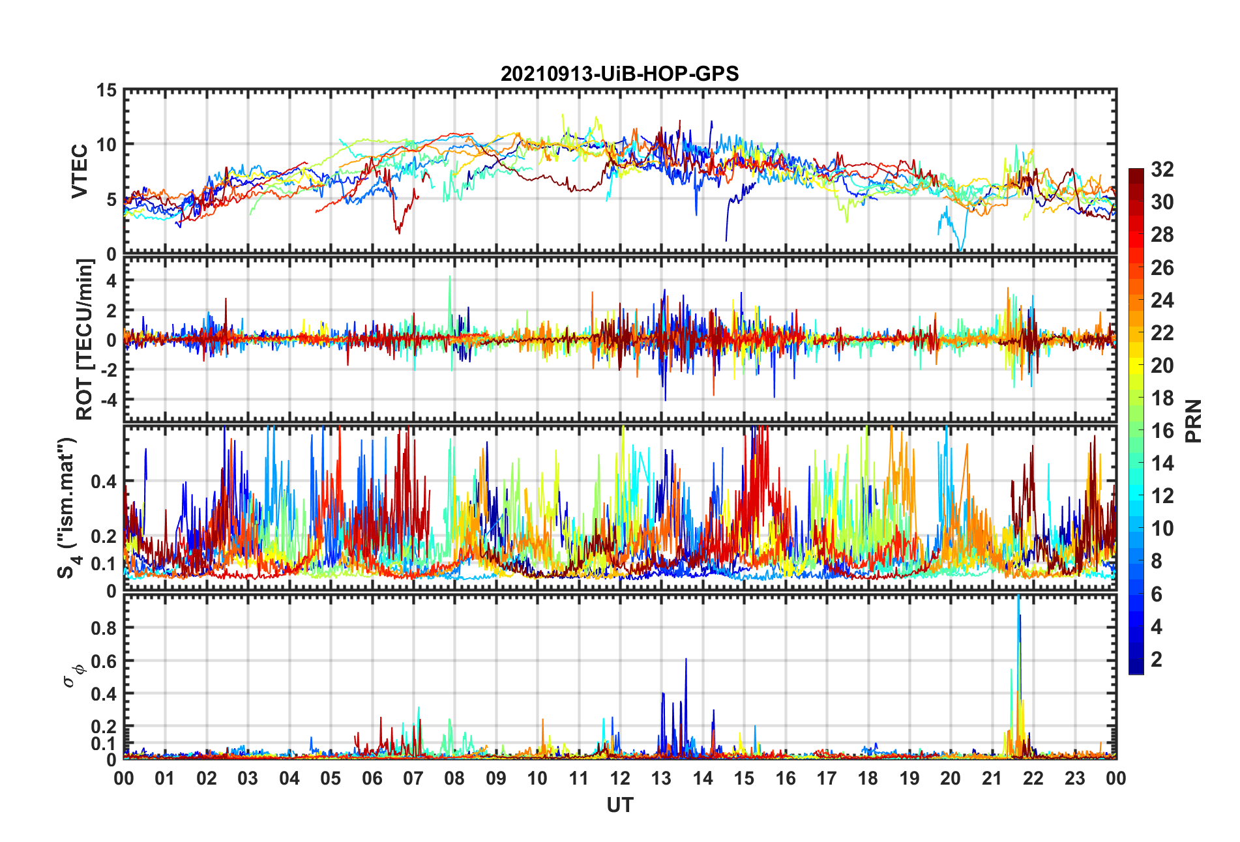The height and width of the screenshot is (842, 1240).
Task: Click colorbar tick value 30
Action: coord(1162,202)
